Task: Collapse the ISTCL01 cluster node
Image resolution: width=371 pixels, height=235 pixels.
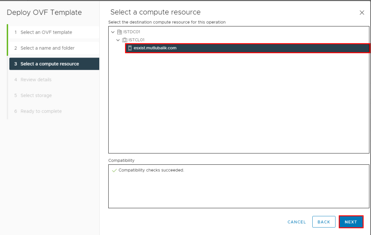Action: click(118, 40)
